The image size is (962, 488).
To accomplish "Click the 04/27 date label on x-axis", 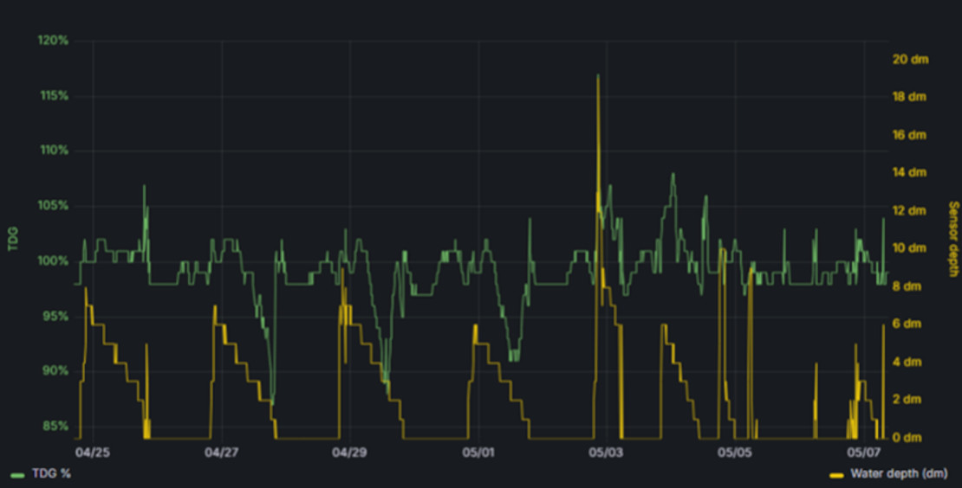I will tap(222, 453).
